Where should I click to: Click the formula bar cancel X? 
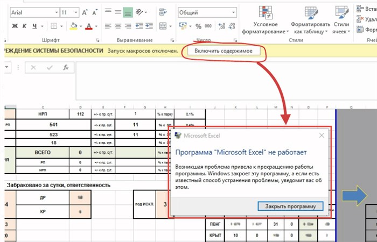tap(33, 68)
